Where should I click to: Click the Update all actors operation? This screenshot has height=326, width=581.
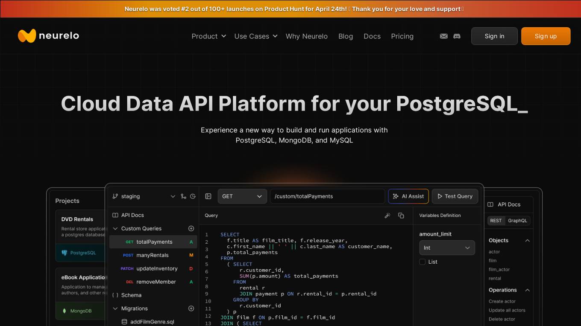[x=507, y=310]
